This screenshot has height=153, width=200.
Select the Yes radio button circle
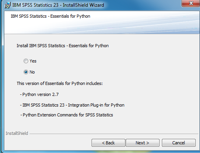coord(26,61)
